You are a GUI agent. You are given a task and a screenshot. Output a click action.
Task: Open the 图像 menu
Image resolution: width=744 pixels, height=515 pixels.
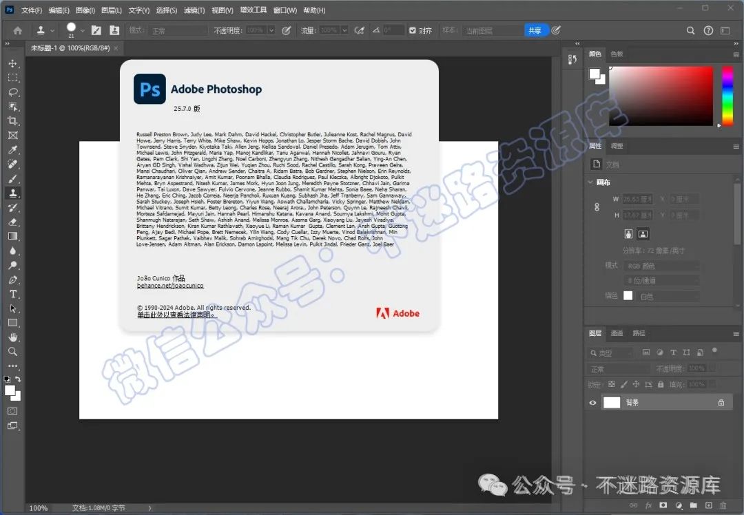click(85, 10)
